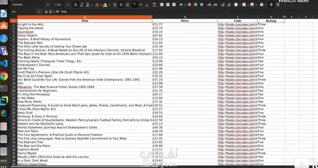Expand highlighting color dropdown arrow
318x168 pixels.
(x=109, y=5)
